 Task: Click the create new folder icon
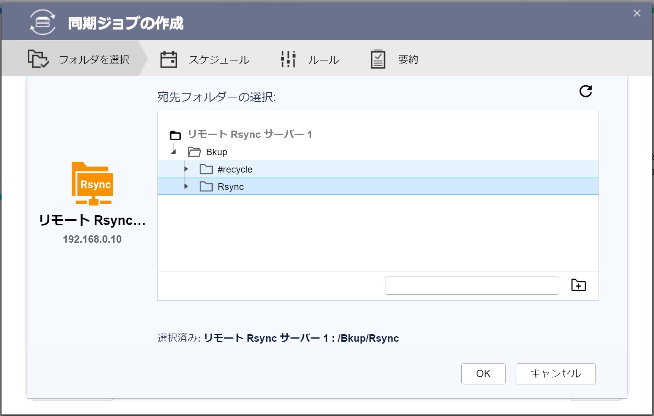coord(578,285)
